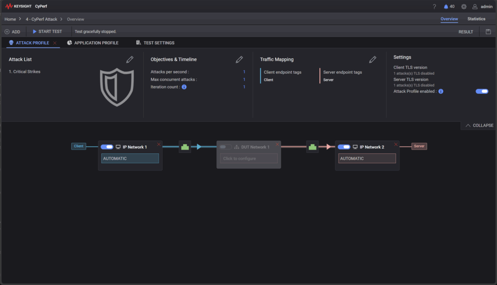Open the settings gear icon
Screen dimensions: 497x285
tap(464, 7)
